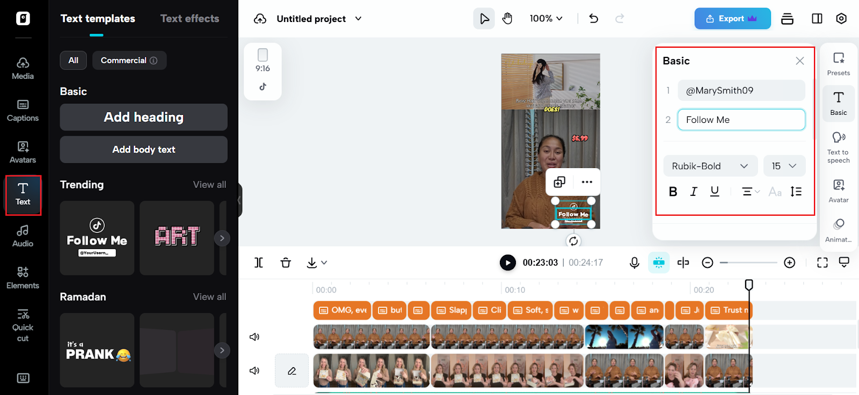Open Presets in right sidebar
The height and width of the screenshot is (395, 859).
tap(839, 64)
